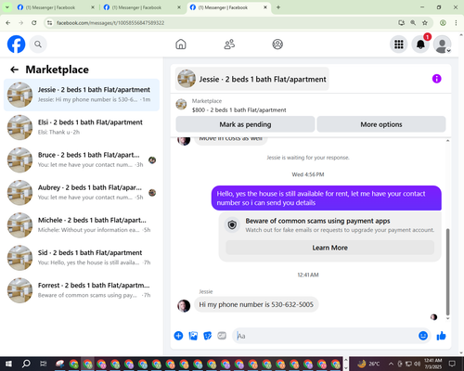
Task: Click the browser back button
Action: point(8,23)
